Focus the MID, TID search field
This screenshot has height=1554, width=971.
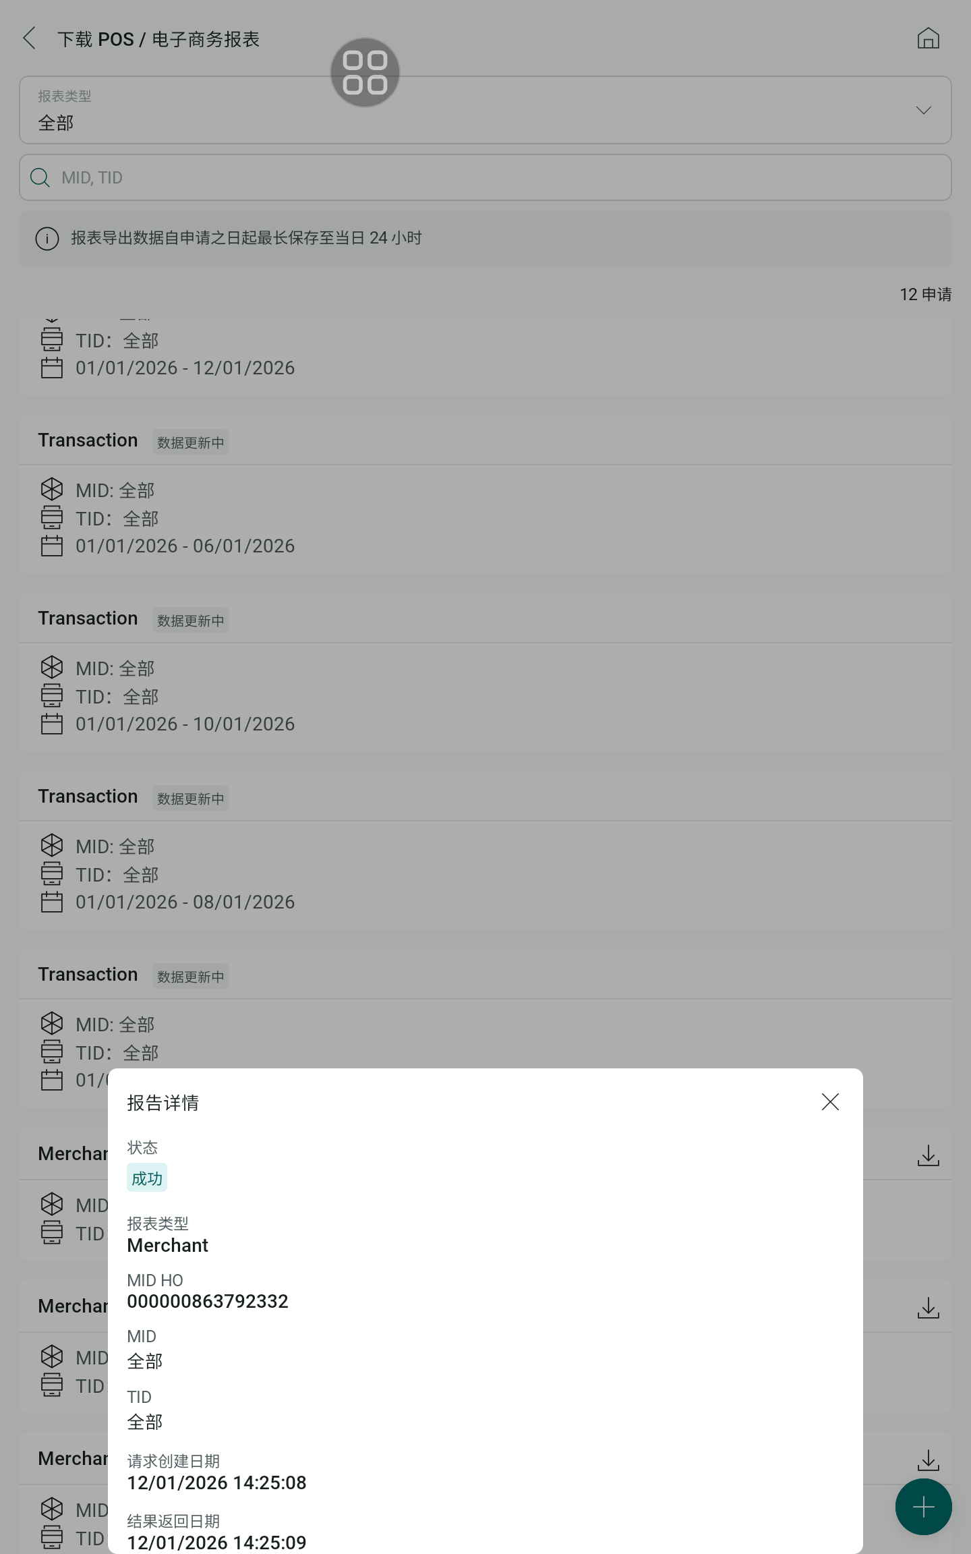tap(486, 177)
